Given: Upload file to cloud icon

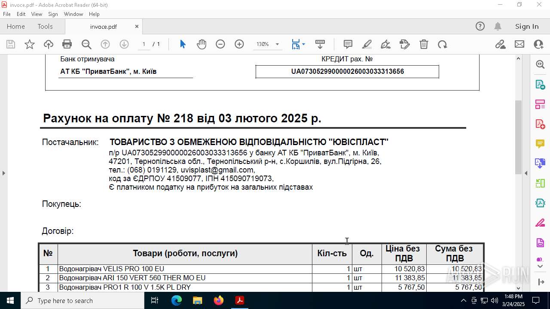Looking at the screenshot, I should coord(49,44).
